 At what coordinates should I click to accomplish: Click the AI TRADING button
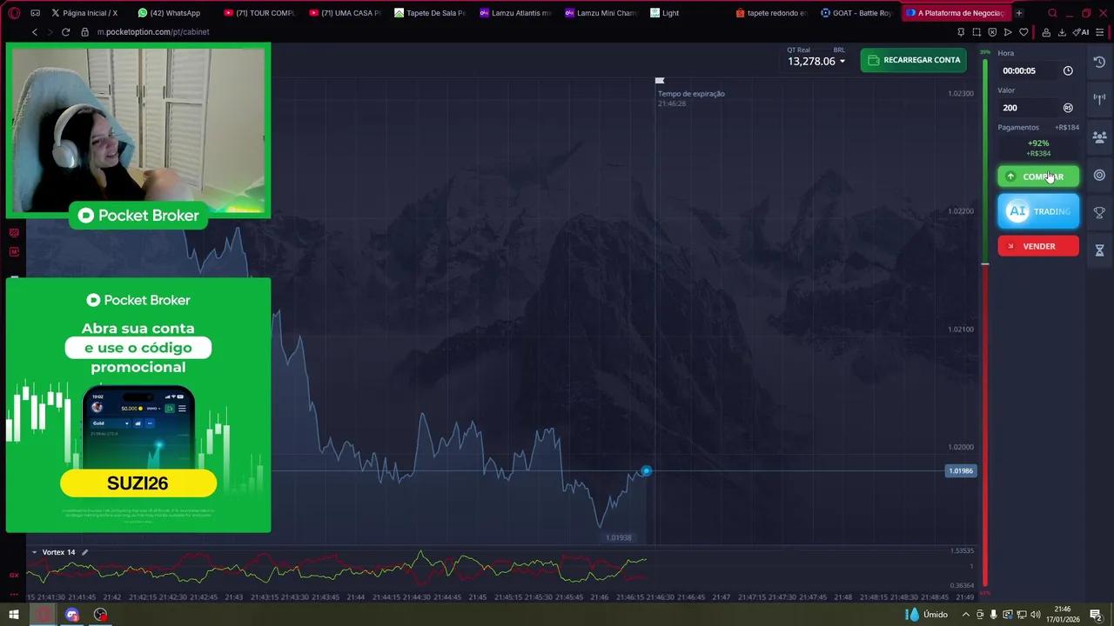(x=1038, y=211)
